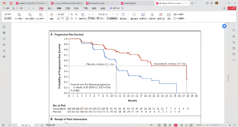This screenshot has height=127, width=238.
Task: Go to the first page in toolbar
Action: tap(89, 14)
